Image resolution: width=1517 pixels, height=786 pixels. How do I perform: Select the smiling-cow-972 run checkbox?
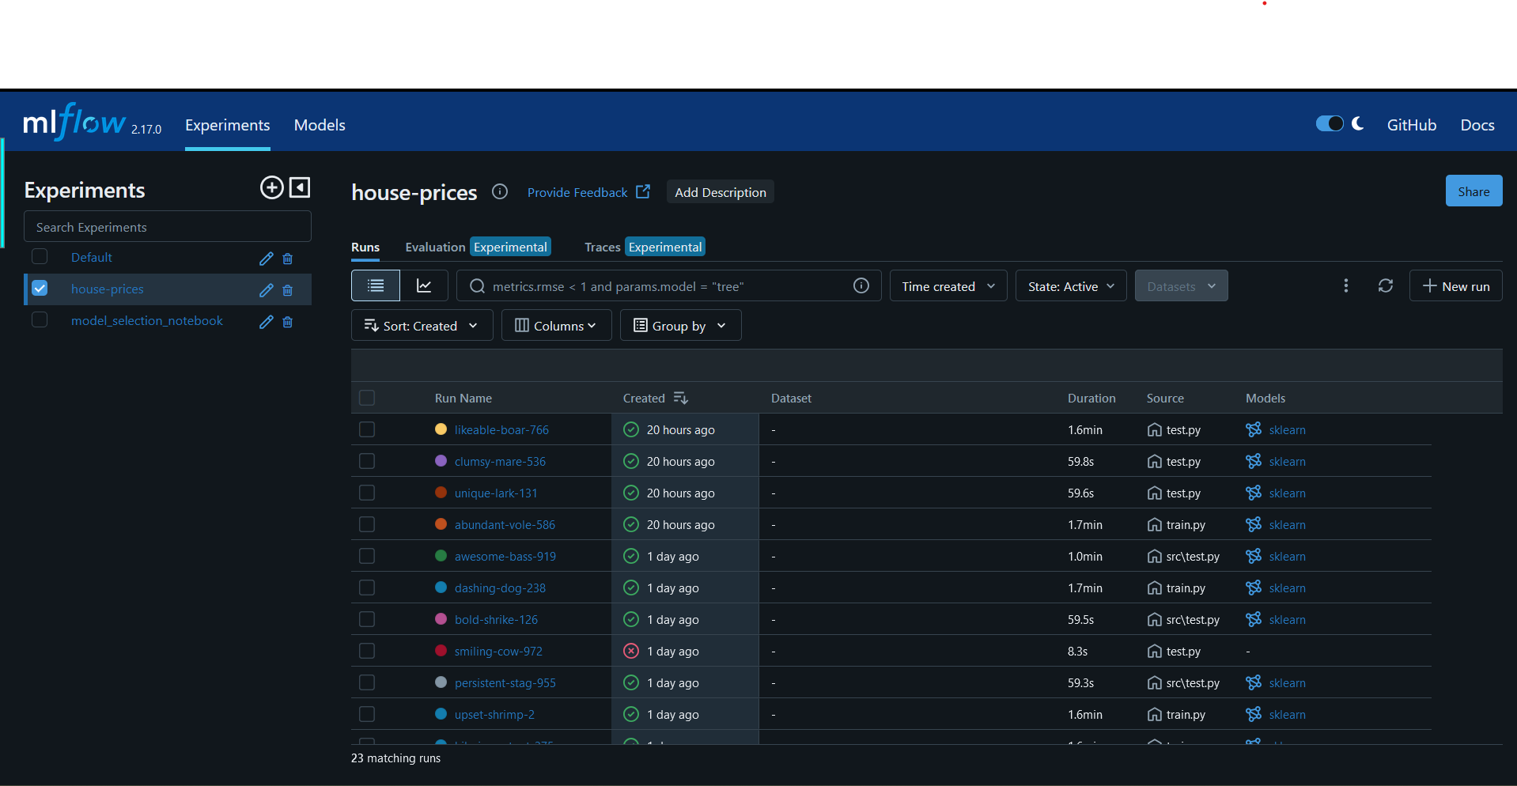pyautogui.click(x=367, y=651)
